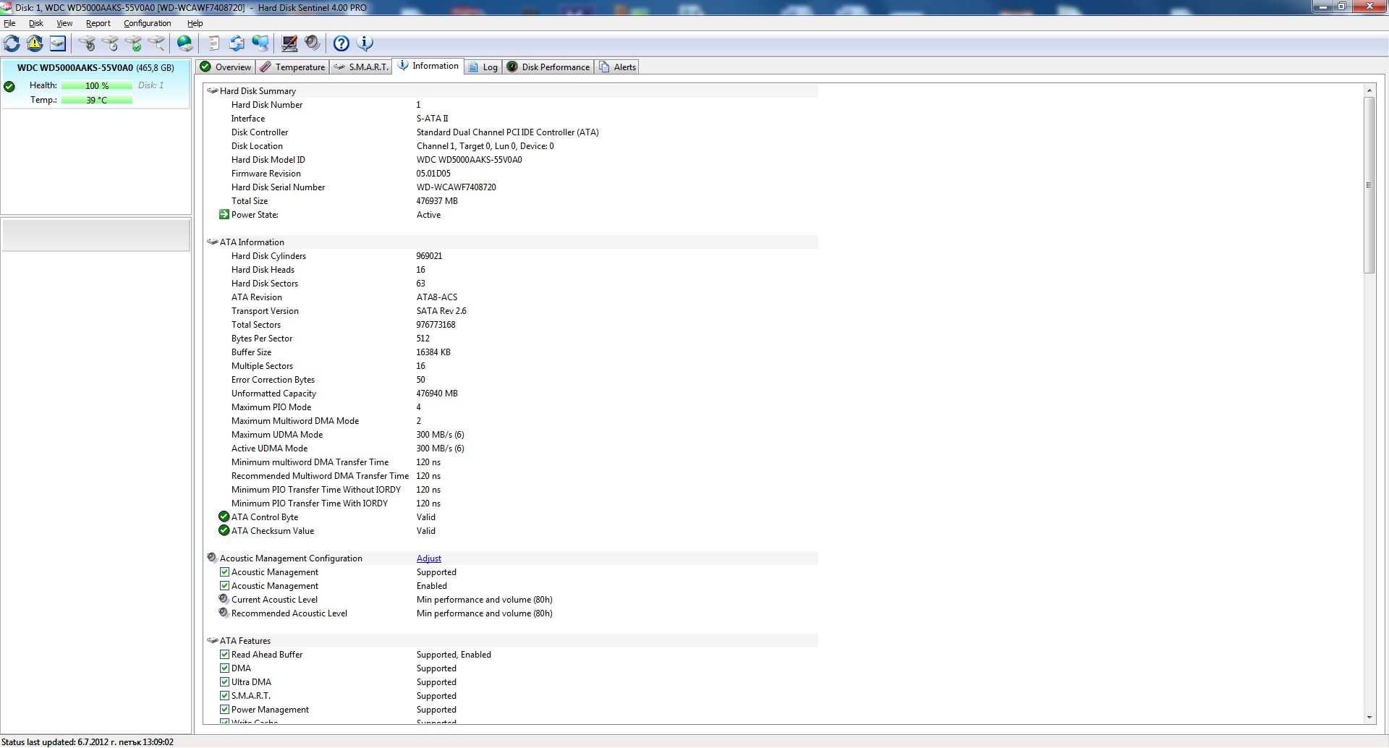Click the Power State green arrow icon
Viewport: 1389px width, 748px height.
pyautogui.click(x=224, y=214)
